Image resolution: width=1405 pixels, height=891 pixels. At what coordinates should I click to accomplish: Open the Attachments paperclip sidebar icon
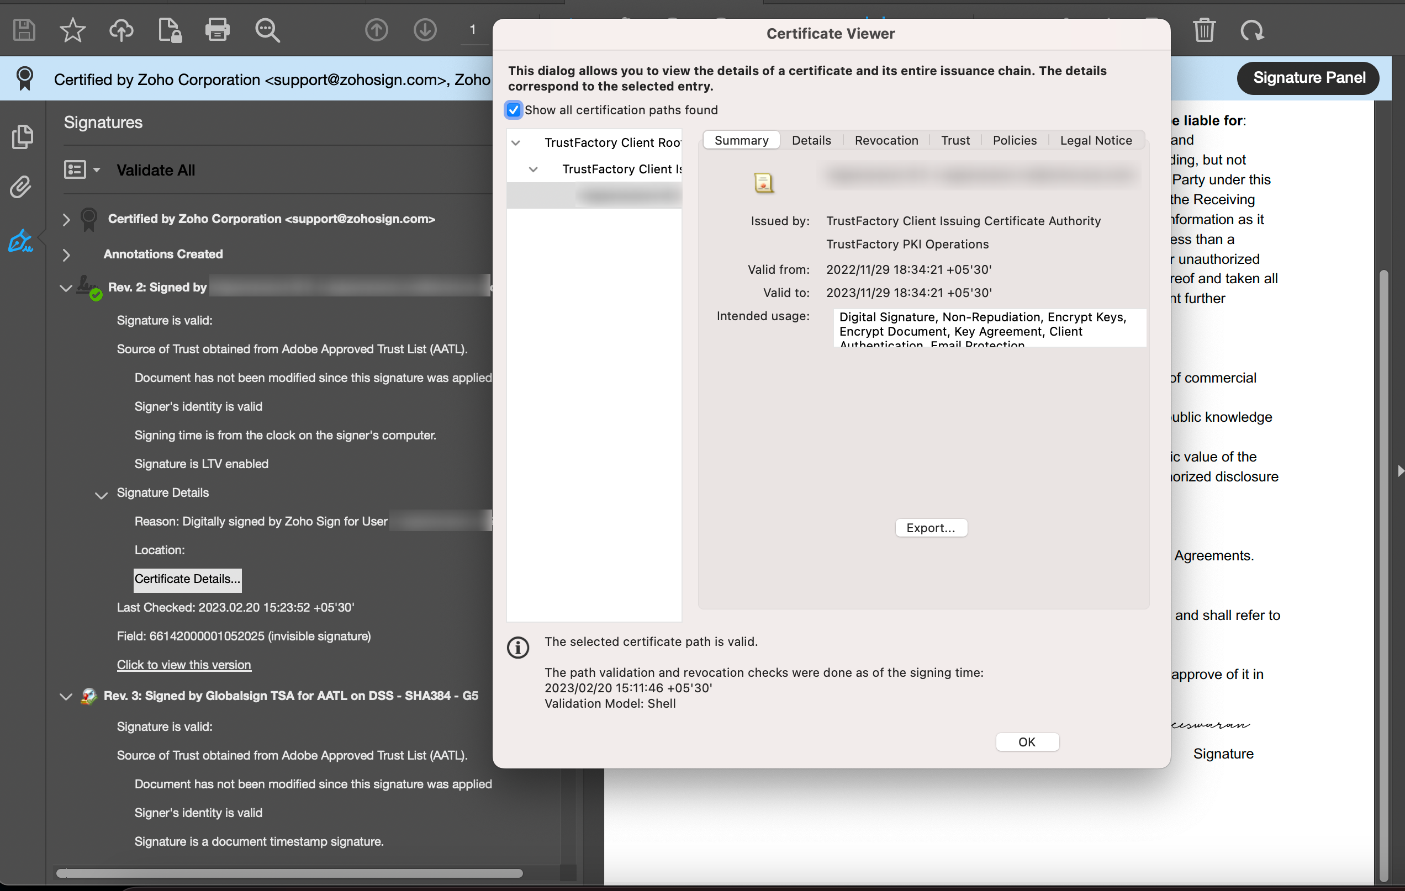[22, 187]
